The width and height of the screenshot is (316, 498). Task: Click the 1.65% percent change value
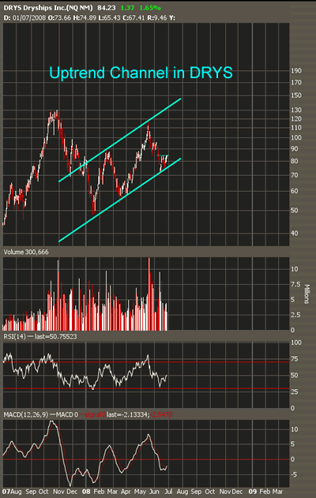(x=150, y=8)
